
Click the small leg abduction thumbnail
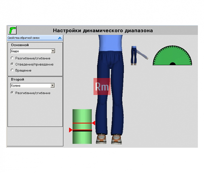(x=140, y=56)
